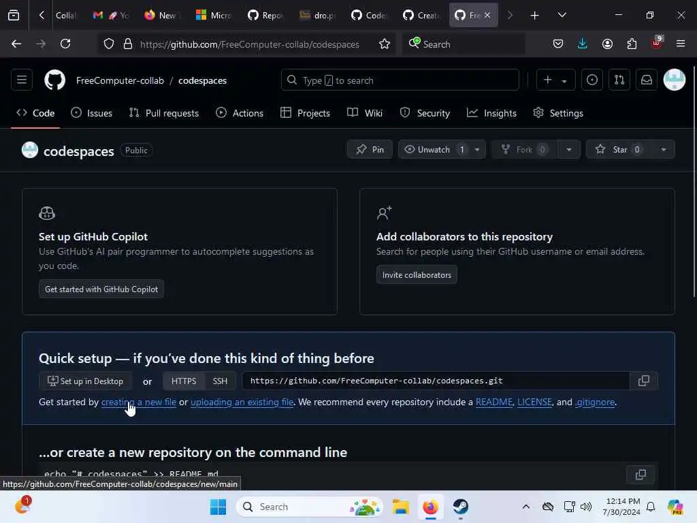Viewport: 697px width, 523px height.
Task: Open the .gitignore link
Action: coord(595,402)
